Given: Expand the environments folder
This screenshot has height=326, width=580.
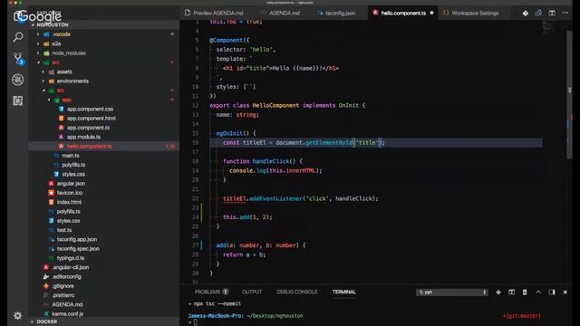Looking at the screenshot, I should (x=72, y=81).
